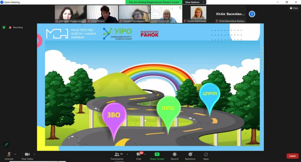Click the green annotate pencil icon

(x=6, y=144)
